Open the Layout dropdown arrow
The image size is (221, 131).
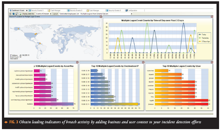(x=131, y=14)
